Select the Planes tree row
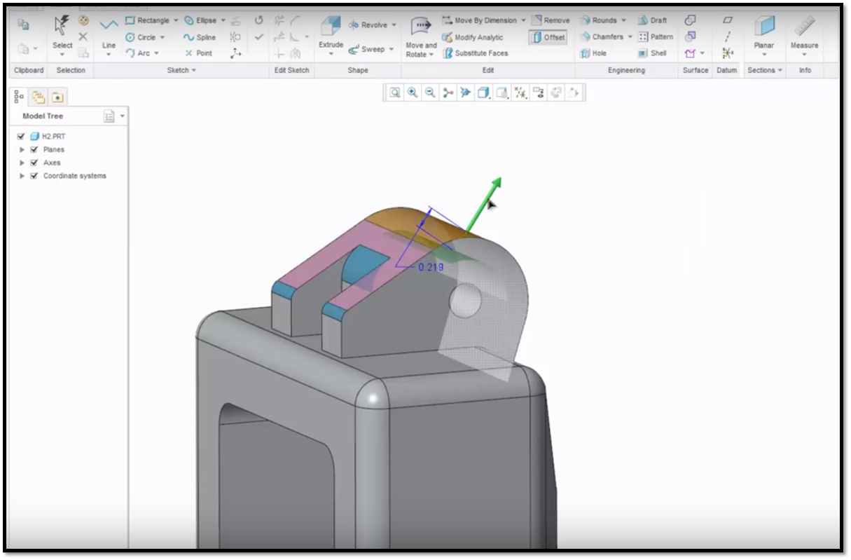This screenshot has height=560, width=851. coord(53,149)
